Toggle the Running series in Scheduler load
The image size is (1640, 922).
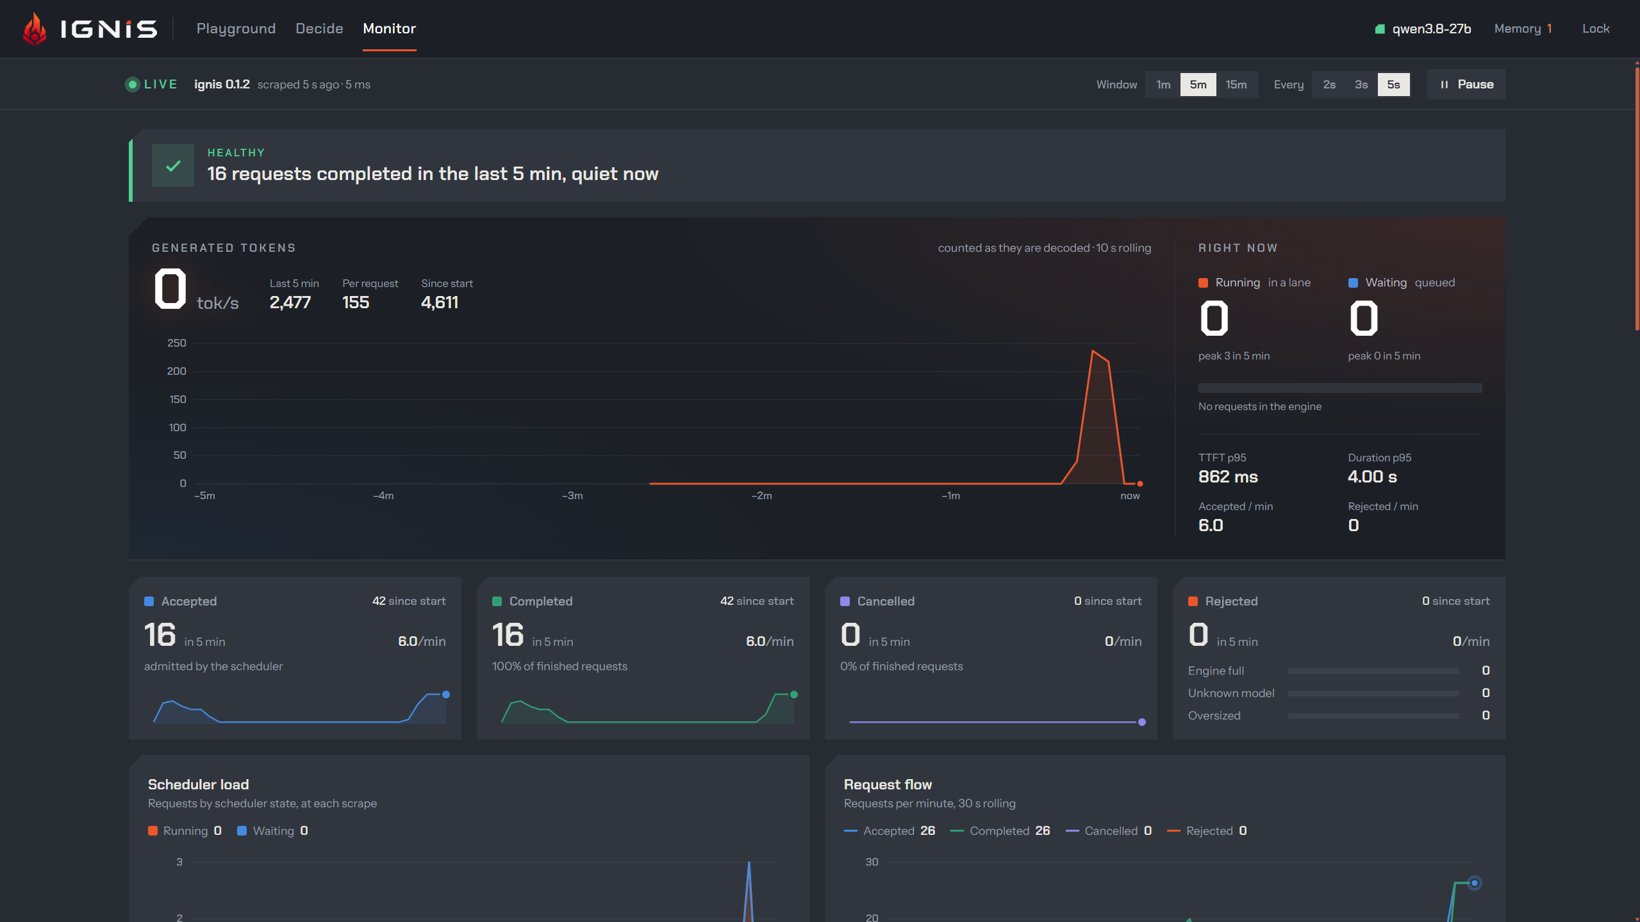pos(185,831)
